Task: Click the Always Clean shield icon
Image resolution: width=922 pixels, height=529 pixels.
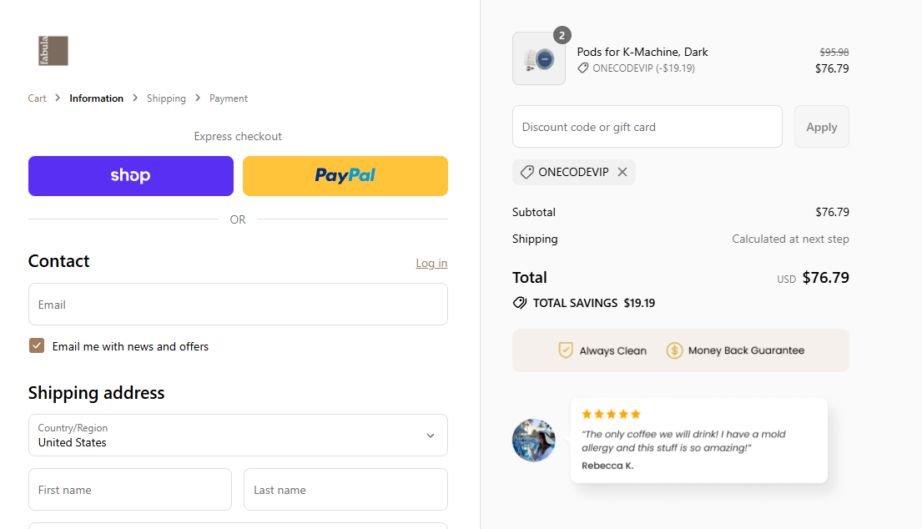Action: pyautogui.click(x=566, y=350)
